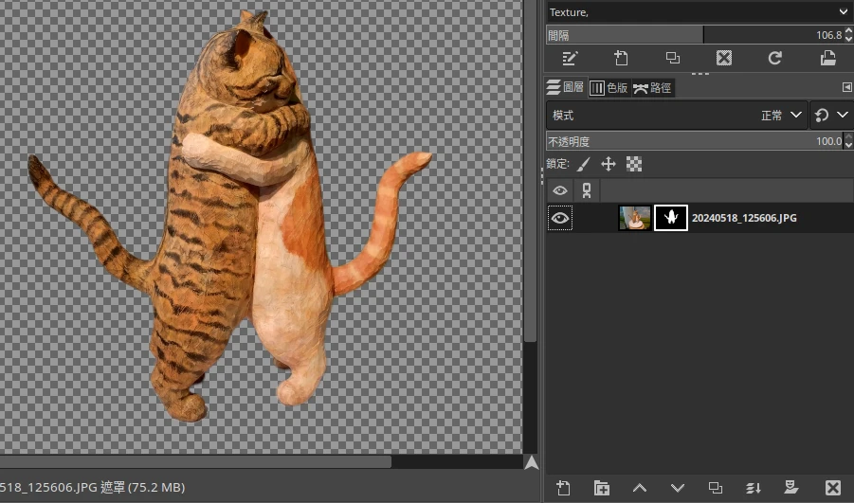
Task: Open the panel configuration menu arrow
Action: tap(846, 87)
